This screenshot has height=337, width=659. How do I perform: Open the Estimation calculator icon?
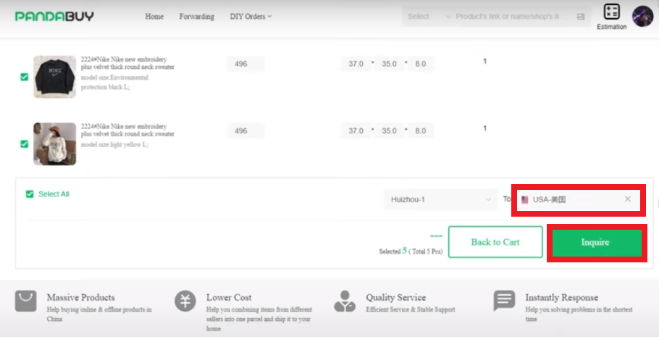click(x=611, y=12)
